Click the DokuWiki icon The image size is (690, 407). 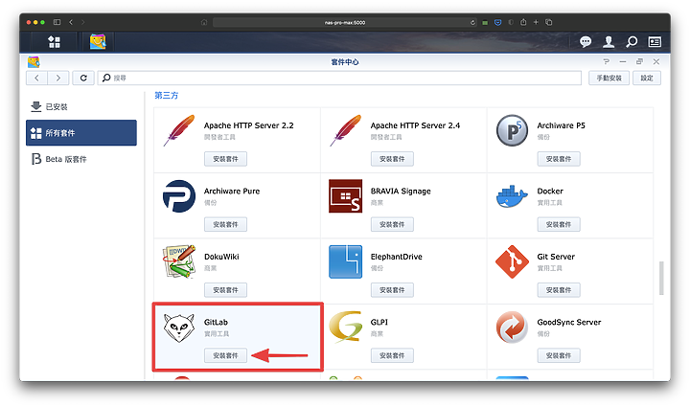(x=179, y=261)
